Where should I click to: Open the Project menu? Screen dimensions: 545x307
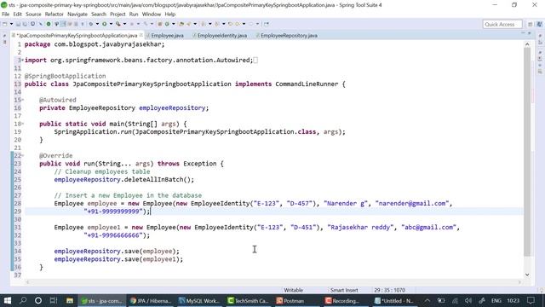pos(118,14)
